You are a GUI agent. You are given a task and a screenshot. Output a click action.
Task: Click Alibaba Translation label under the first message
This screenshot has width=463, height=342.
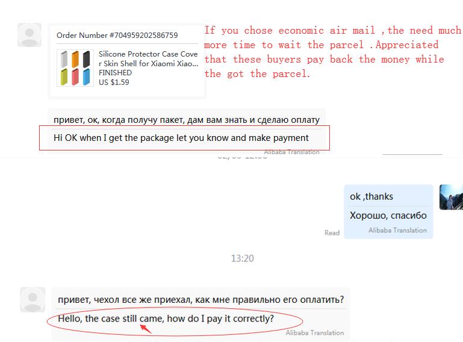pos(292,152)
